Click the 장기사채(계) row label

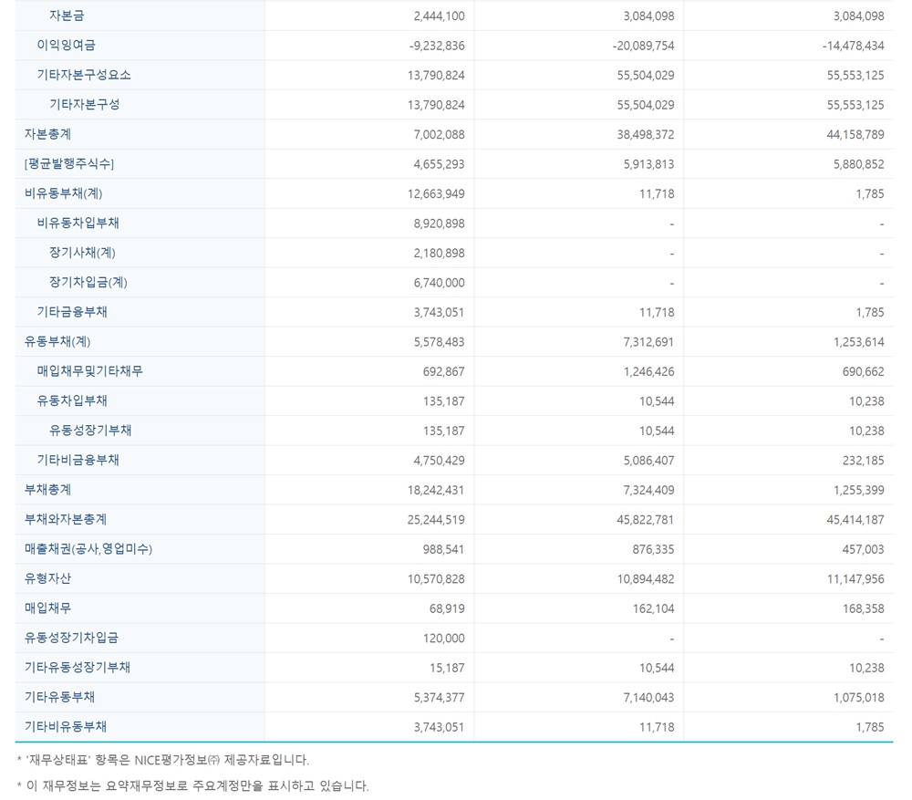[x=83, y=253]
